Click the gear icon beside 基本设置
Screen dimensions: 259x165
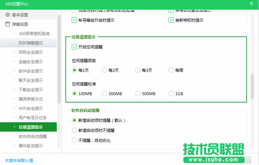7,15
